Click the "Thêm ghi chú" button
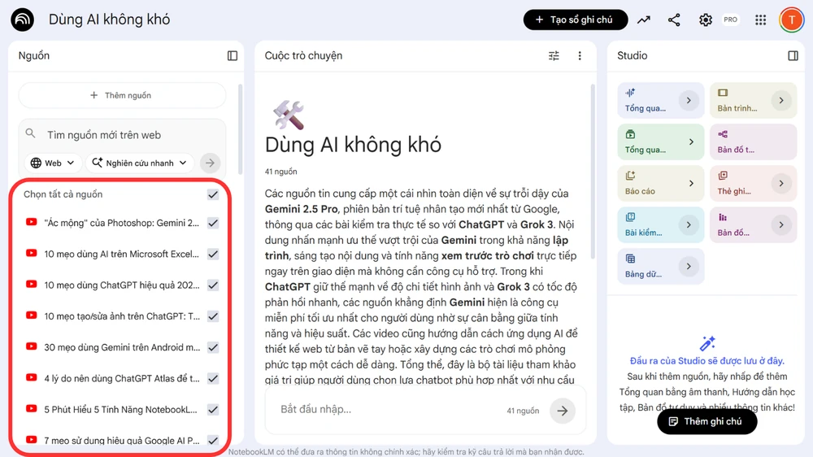 (x=706, y=421)
